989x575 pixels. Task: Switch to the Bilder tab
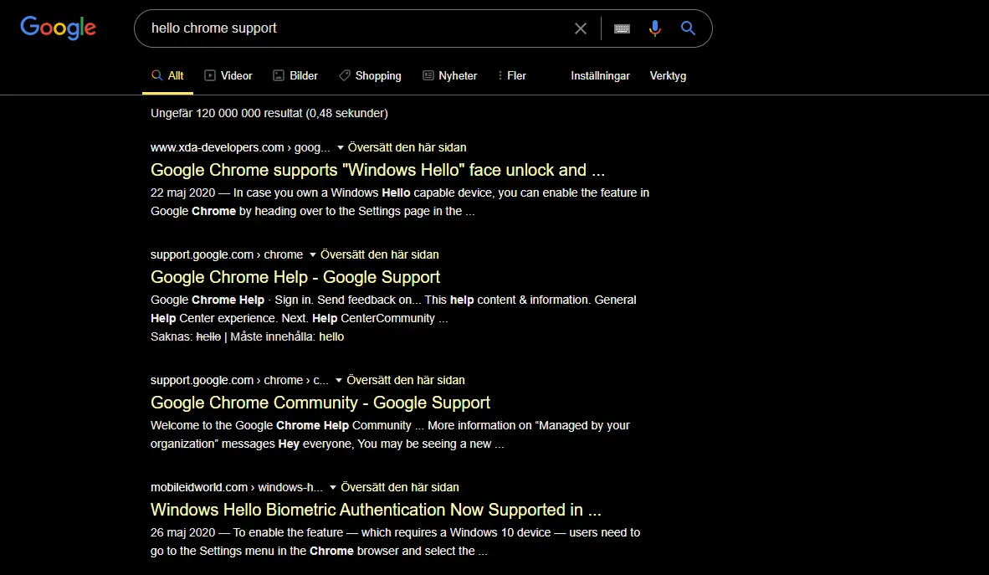(x=295, y=75)
